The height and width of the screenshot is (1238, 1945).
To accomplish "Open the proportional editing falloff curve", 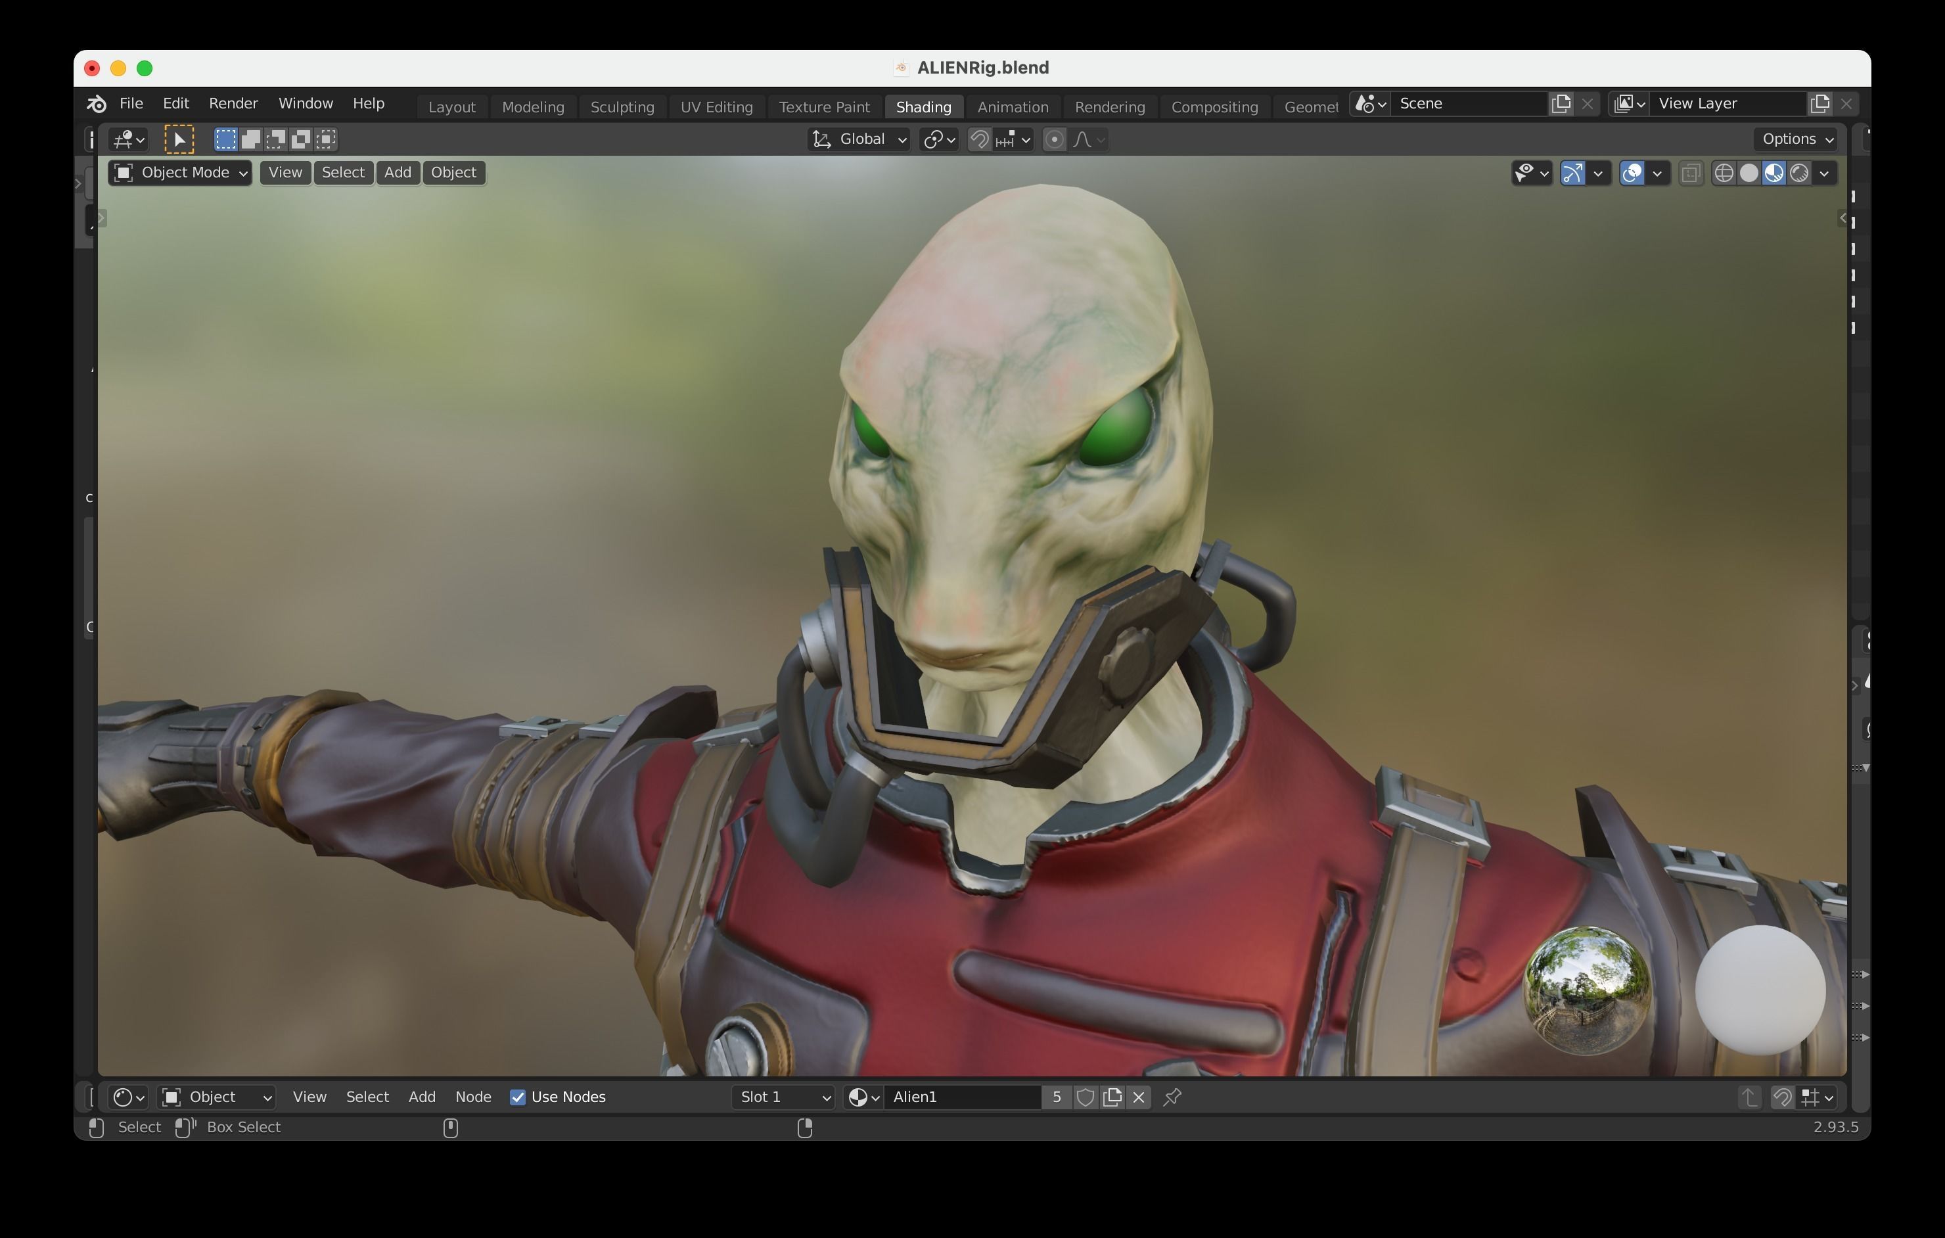I will pyautogui.click(x=1089, y=140).
